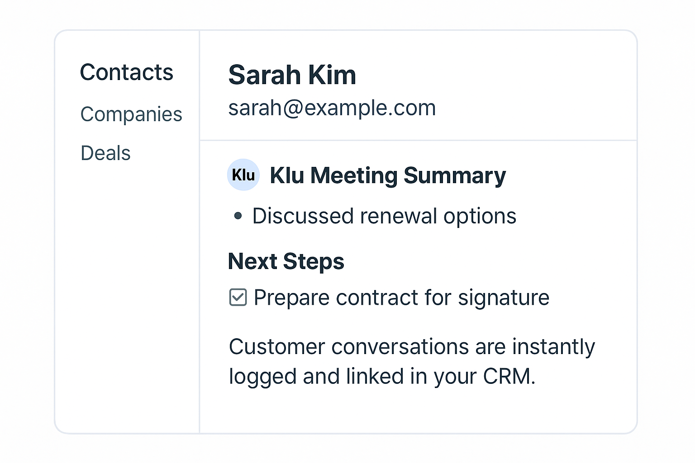695x463 pixels.
Task: Go to the Deals section
Action: (105, 153)
